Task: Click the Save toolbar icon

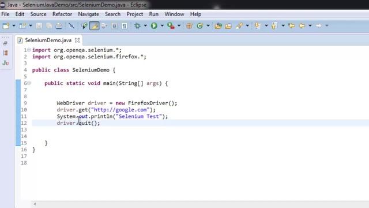Action: tap(39, 25)
